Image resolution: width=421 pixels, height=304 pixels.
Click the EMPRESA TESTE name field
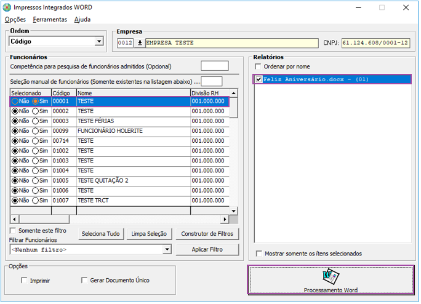tap(233, 43)
